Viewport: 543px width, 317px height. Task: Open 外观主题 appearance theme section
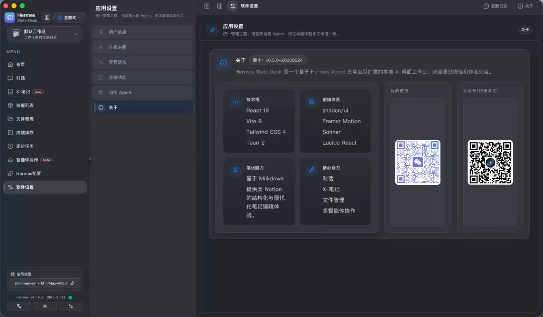143,47
